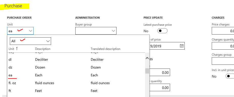
Task: Click the sort arrow next to Unit column
Action: coord(17,49)
